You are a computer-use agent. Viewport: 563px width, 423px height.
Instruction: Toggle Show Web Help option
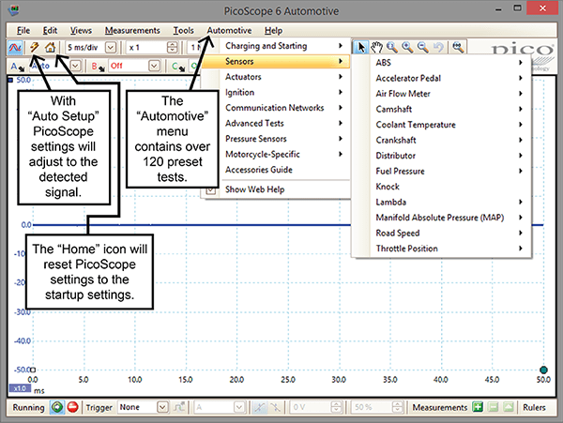[x=275, y=189]
